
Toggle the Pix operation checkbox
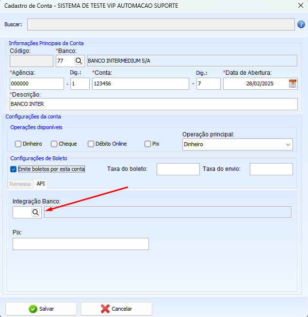coord(147,144)
